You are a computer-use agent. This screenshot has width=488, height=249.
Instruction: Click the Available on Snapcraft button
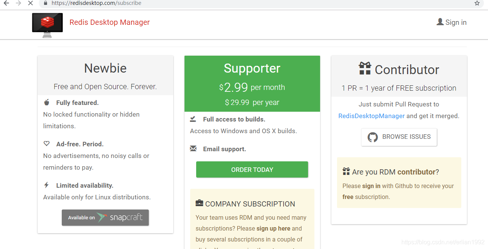pyautogui.click(x=105, y=217)
